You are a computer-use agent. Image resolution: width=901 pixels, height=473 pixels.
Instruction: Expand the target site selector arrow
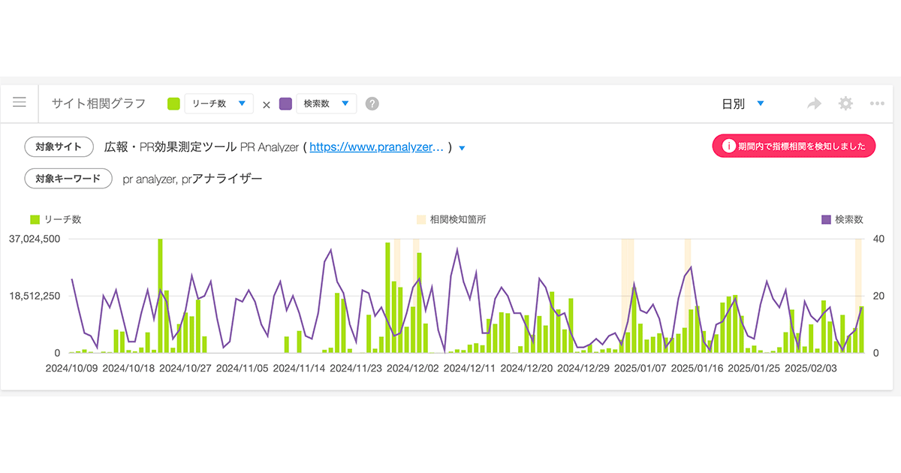click(x=462, y=149)
